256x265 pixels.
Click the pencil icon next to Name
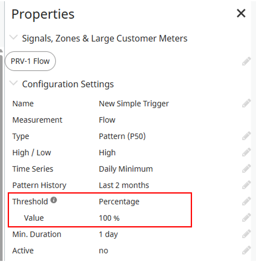[246, 103]
